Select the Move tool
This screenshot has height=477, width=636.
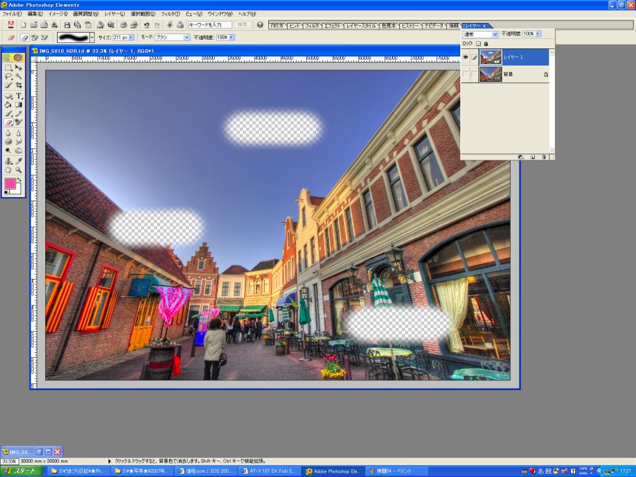(x=19, y=67)
